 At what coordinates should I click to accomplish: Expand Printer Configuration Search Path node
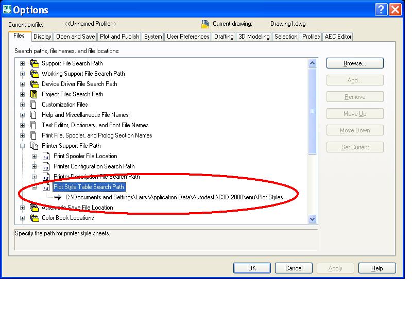(34, 166)
